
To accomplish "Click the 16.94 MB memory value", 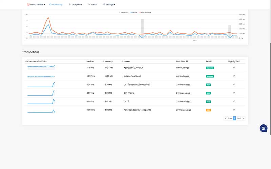I will tap(109, 68).
